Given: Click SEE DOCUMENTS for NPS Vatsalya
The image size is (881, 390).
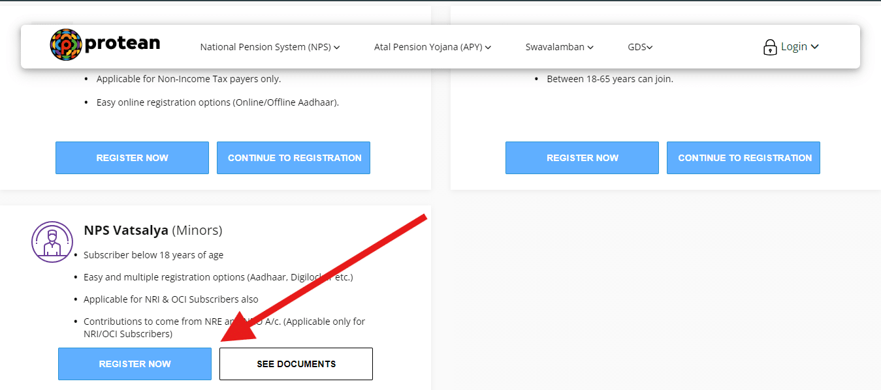Looking at the screenshot, I should click(296, 363).
